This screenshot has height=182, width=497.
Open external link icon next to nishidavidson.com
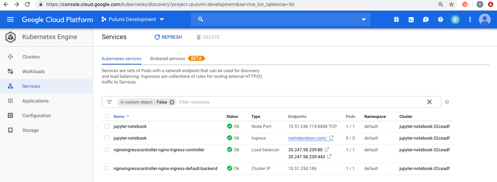(x=331, y=138)
